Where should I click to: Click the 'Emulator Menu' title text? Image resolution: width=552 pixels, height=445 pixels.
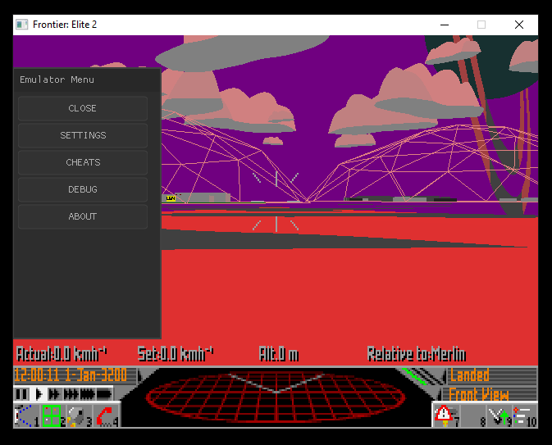pyautogui.click(x=57, y=79)
